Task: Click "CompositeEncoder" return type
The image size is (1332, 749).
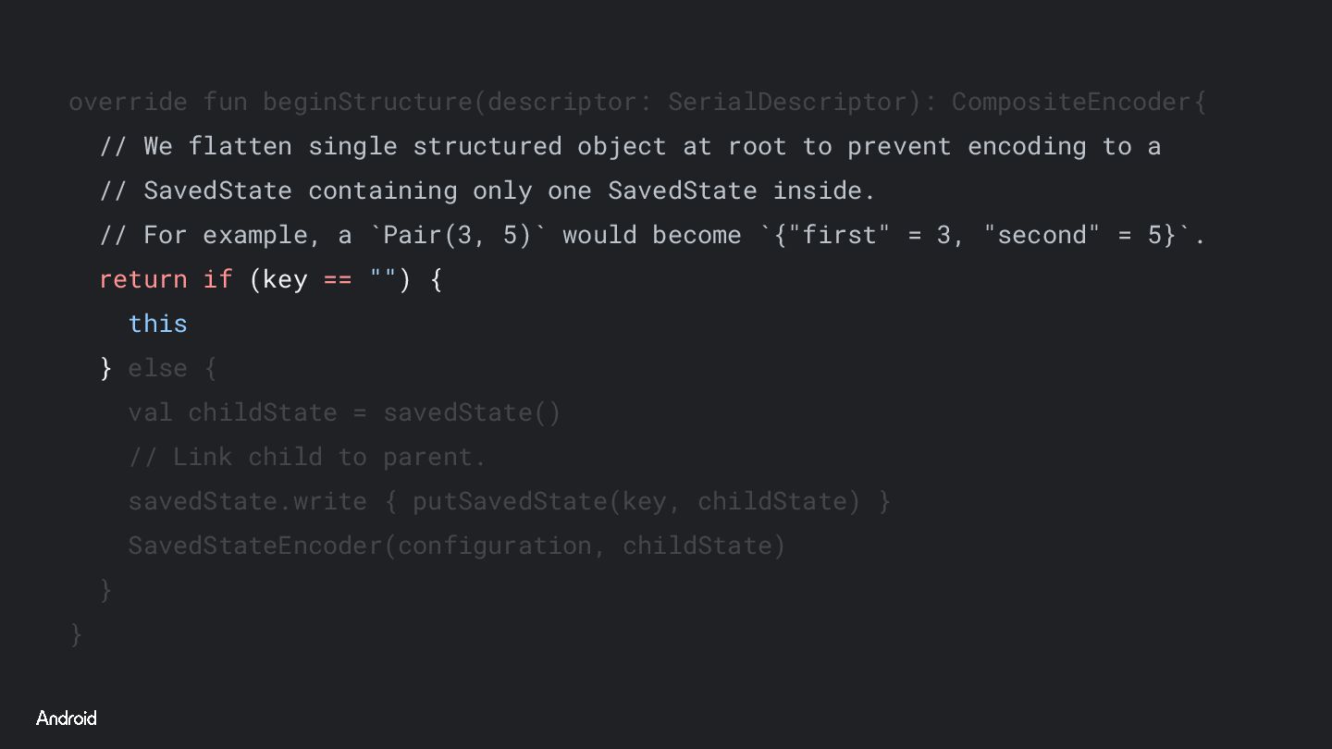Action: coord(1071,102)
